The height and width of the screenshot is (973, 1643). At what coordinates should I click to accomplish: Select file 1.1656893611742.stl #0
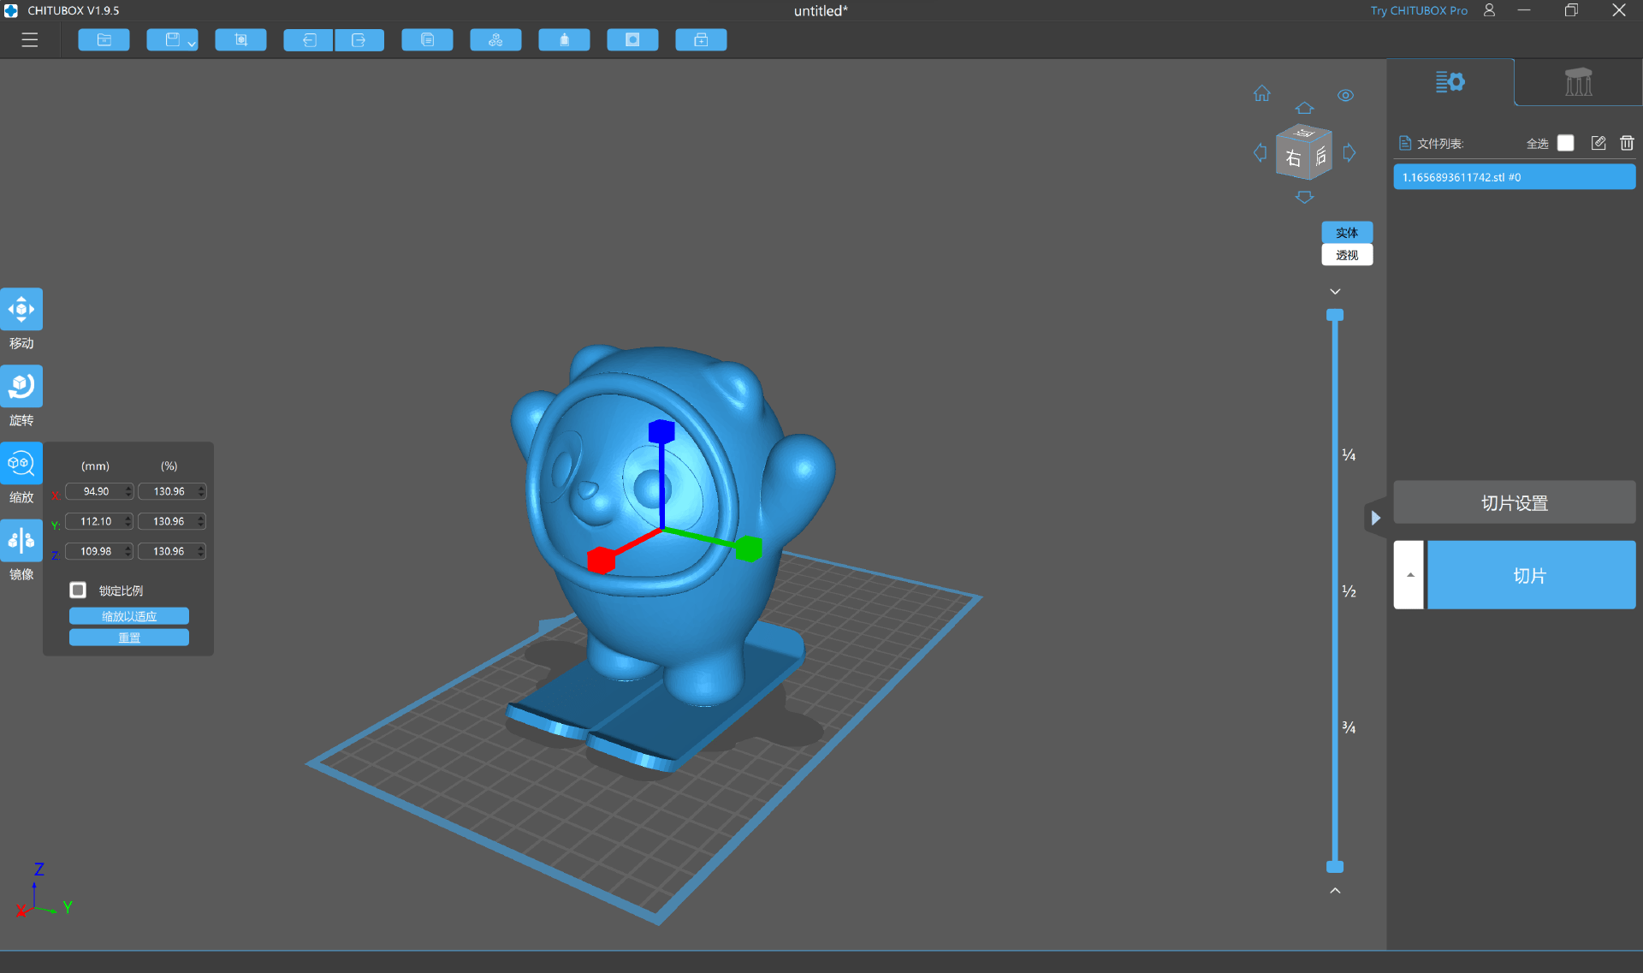pyautogui.click(x=1514, y=177)
